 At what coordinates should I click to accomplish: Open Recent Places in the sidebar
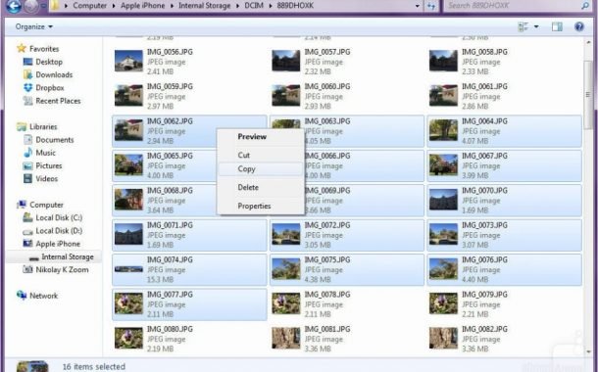[58, 101]
